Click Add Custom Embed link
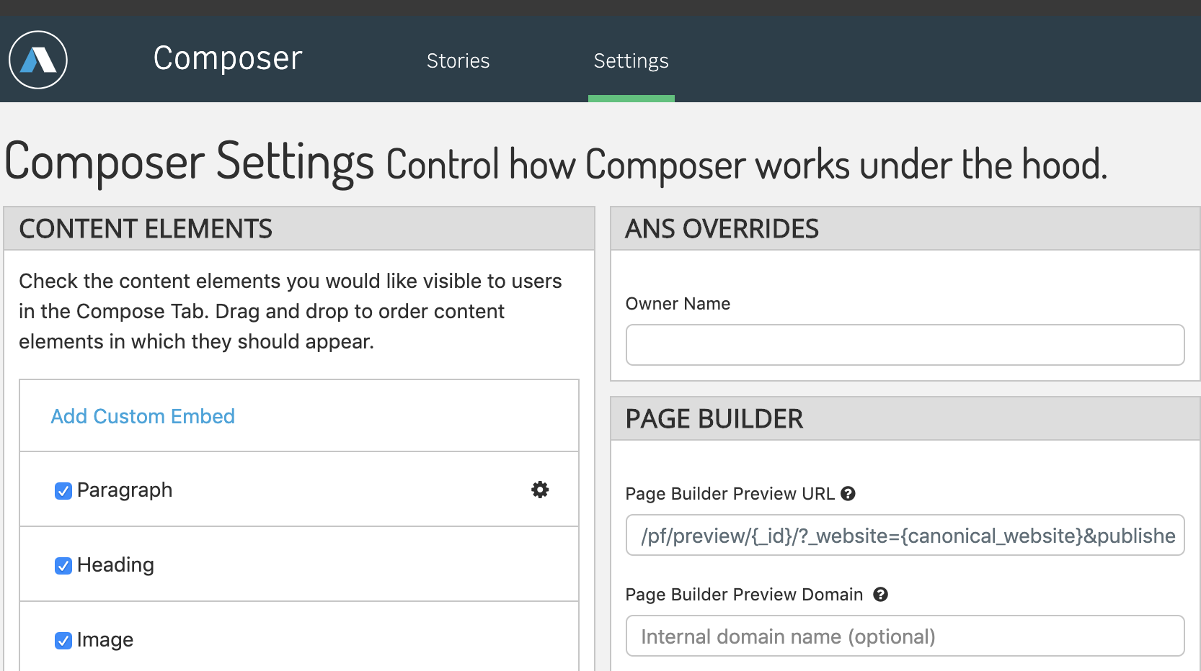 143,416
